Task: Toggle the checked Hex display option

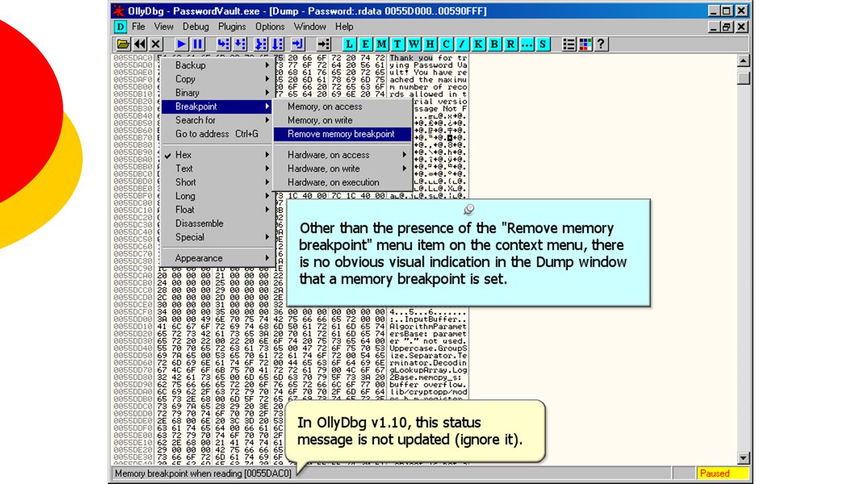Action: pos(217,155)
